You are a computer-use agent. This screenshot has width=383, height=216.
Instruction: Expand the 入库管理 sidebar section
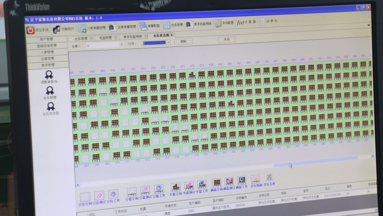point(47,52)
